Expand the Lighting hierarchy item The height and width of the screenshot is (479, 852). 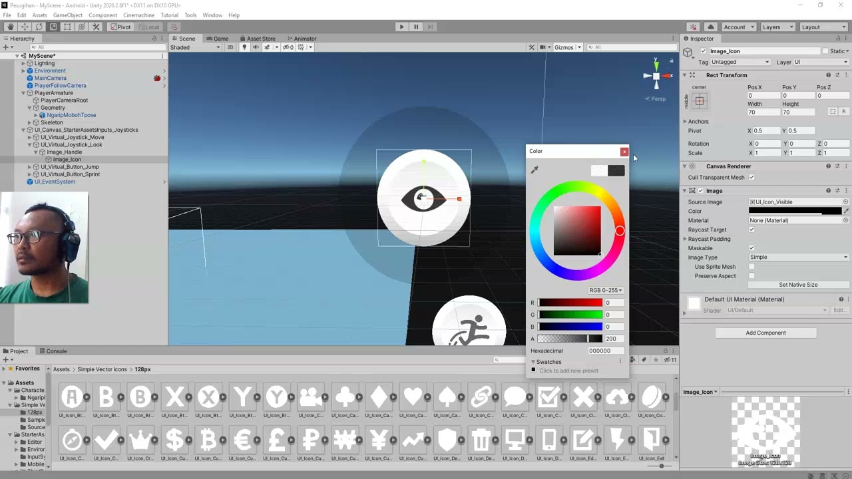[x=23, y=63]
